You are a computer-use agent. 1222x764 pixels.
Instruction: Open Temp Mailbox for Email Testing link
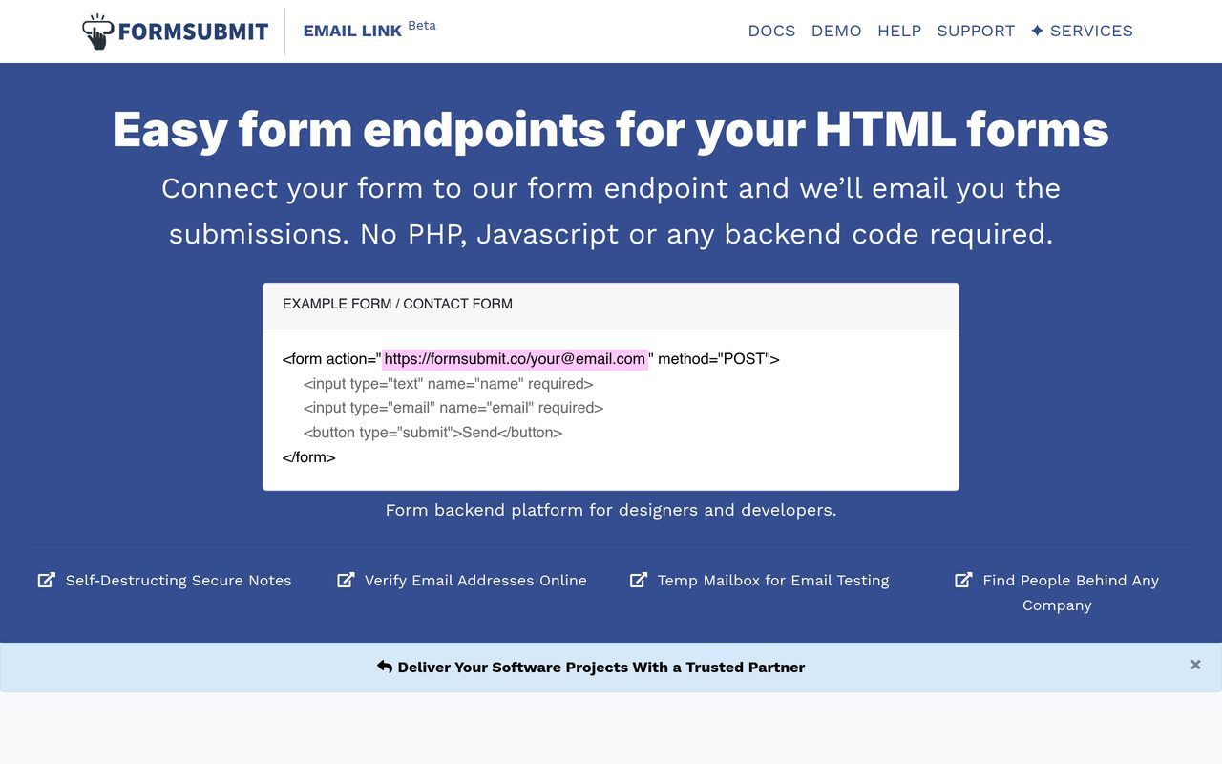click(773, 581)
